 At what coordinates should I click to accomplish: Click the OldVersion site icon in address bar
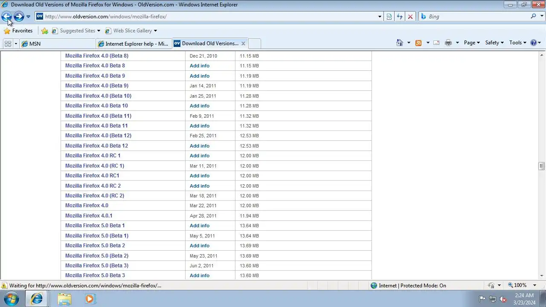point(40,16)
